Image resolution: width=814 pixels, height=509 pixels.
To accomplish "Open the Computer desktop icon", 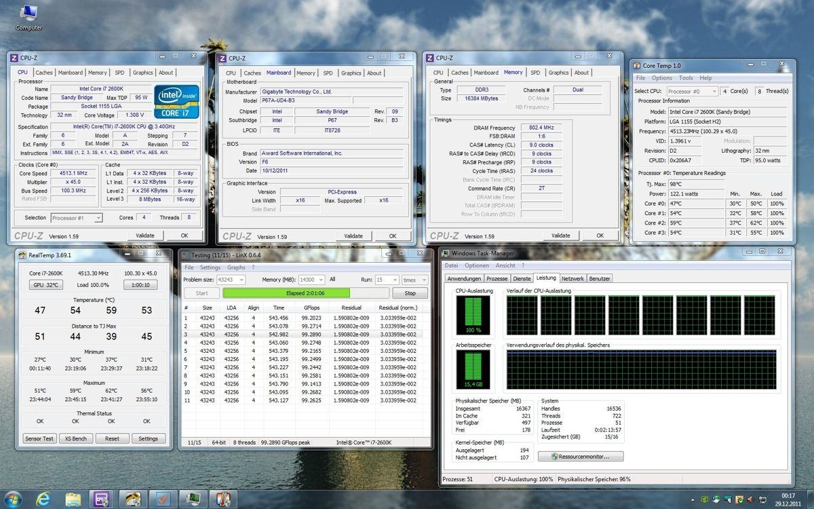I will point(28,17).
